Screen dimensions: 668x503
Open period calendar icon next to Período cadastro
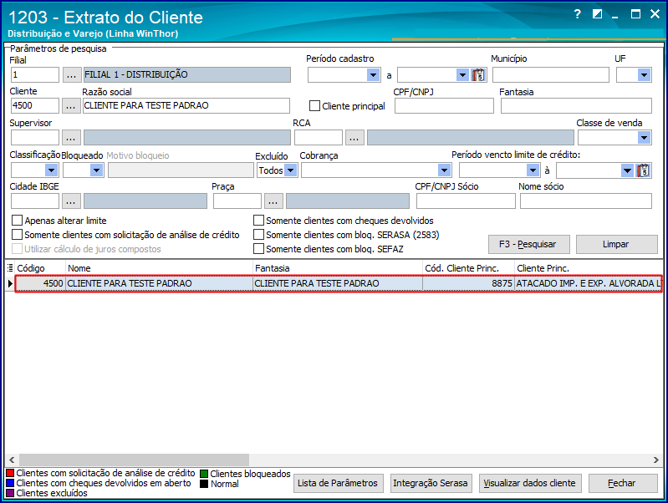[x=478, y=75]
